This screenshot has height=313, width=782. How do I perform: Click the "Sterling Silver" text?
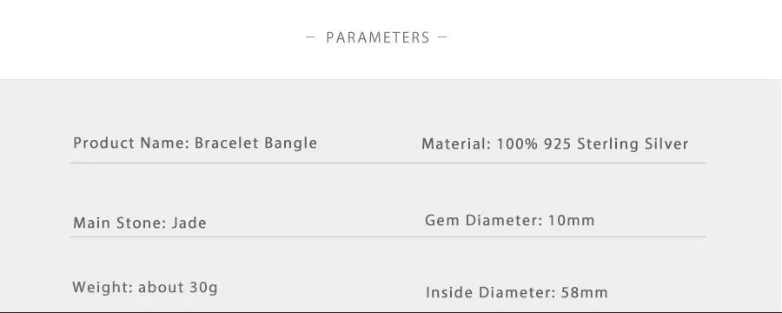click(633, 144)
